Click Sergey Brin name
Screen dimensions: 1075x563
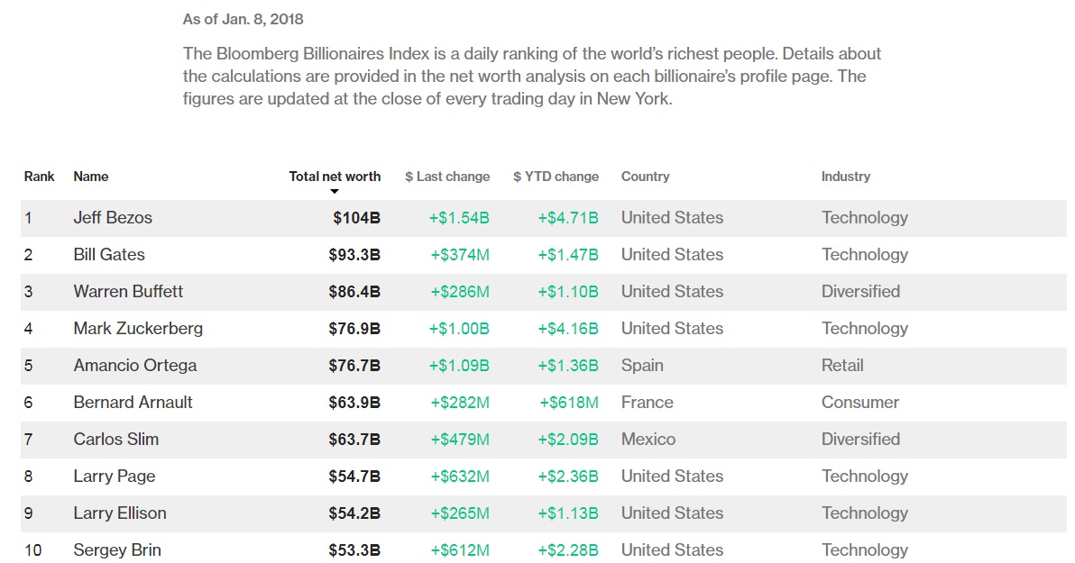(117, 550)
